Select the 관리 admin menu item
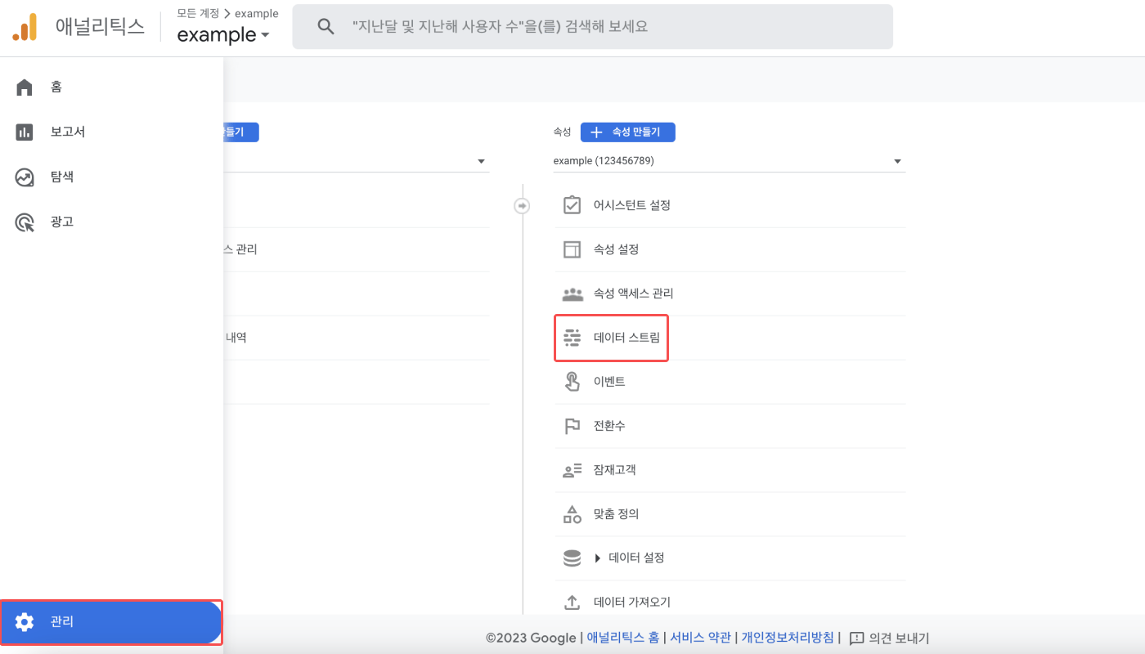 click(x=111, y=622)
